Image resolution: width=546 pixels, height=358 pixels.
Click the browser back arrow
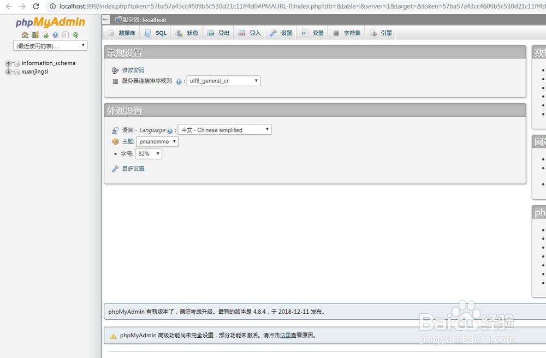pyautogui.click(x=9, y=6)
